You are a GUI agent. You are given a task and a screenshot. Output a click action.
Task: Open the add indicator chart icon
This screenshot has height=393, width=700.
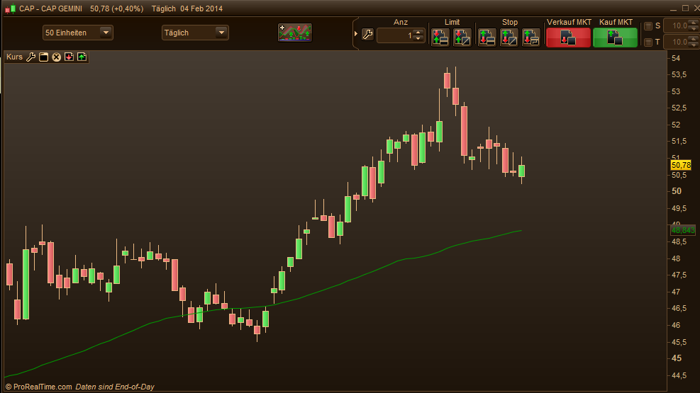[294, 33]
